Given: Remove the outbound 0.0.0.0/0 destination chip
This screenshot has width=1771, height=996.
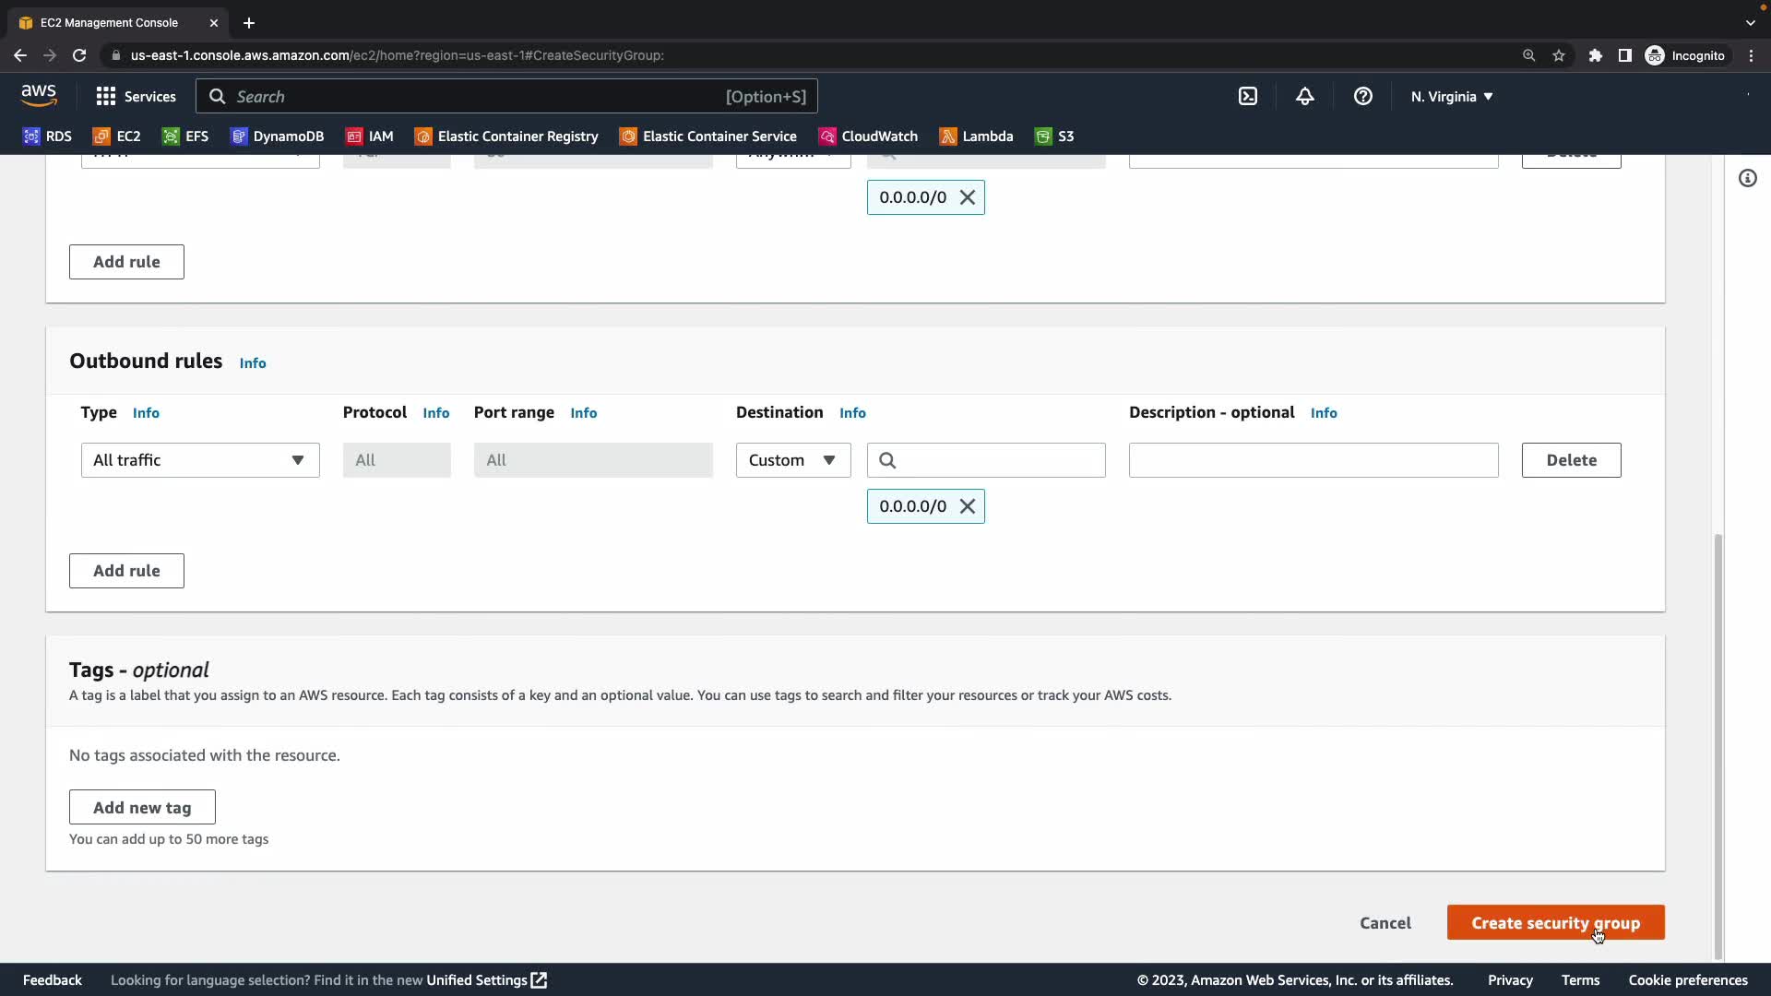Looking at the screenshot, I should (967, 506).
